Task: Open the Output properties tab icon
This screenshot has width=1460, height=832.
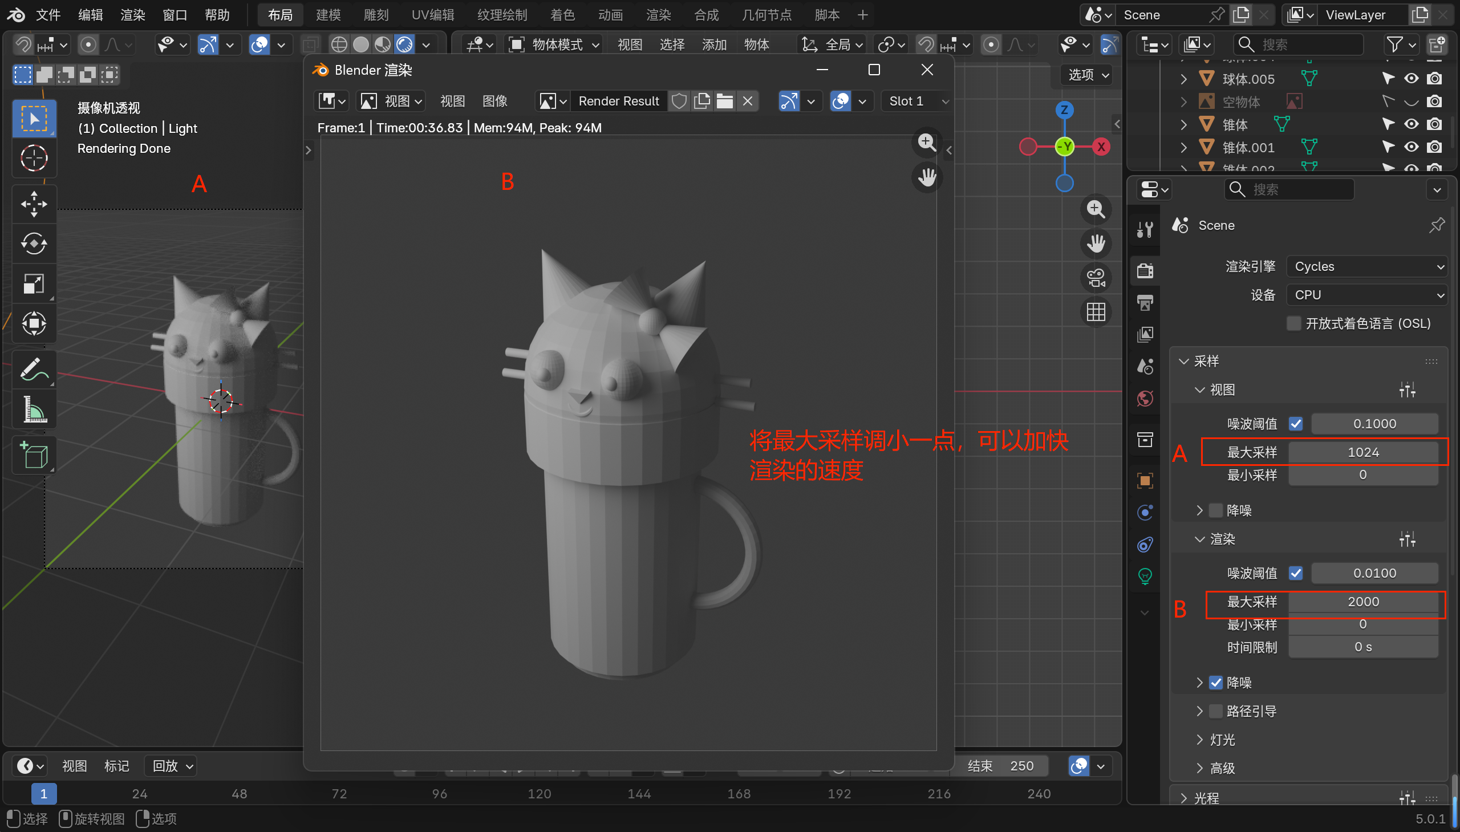Action: pos(1145,302)
